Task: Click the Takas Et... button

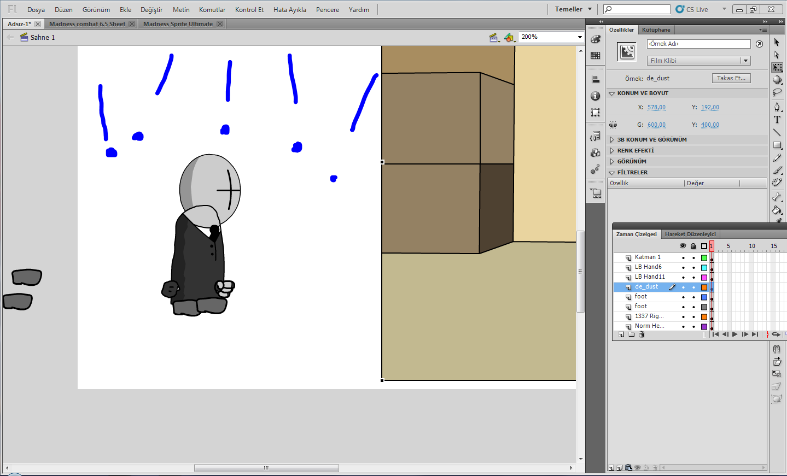Action: (731, 78)
